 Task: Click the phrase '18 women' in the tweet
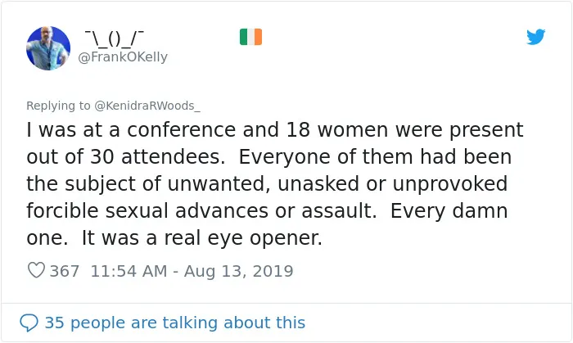337,129
